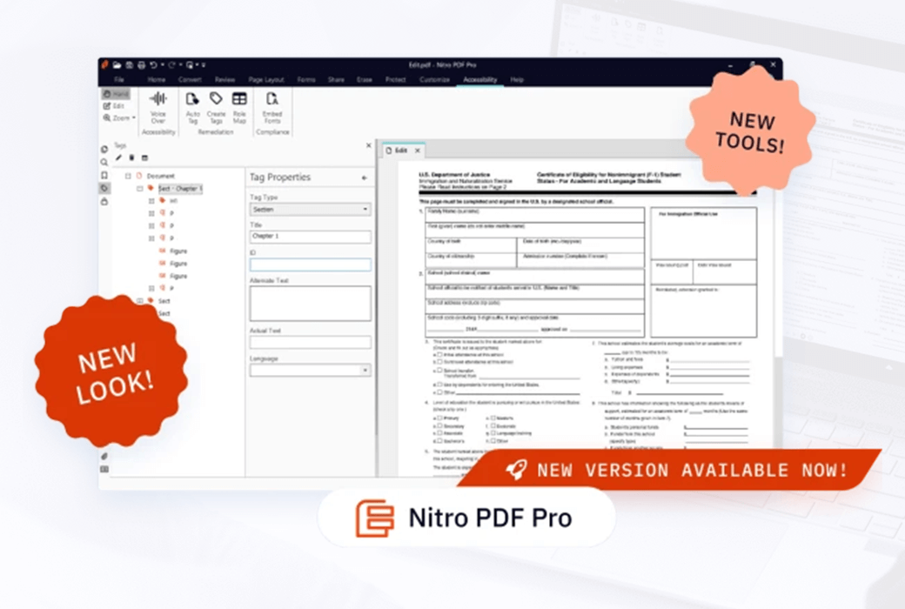
Task: Open the Create Tags tool
Action: coord(216,100)
